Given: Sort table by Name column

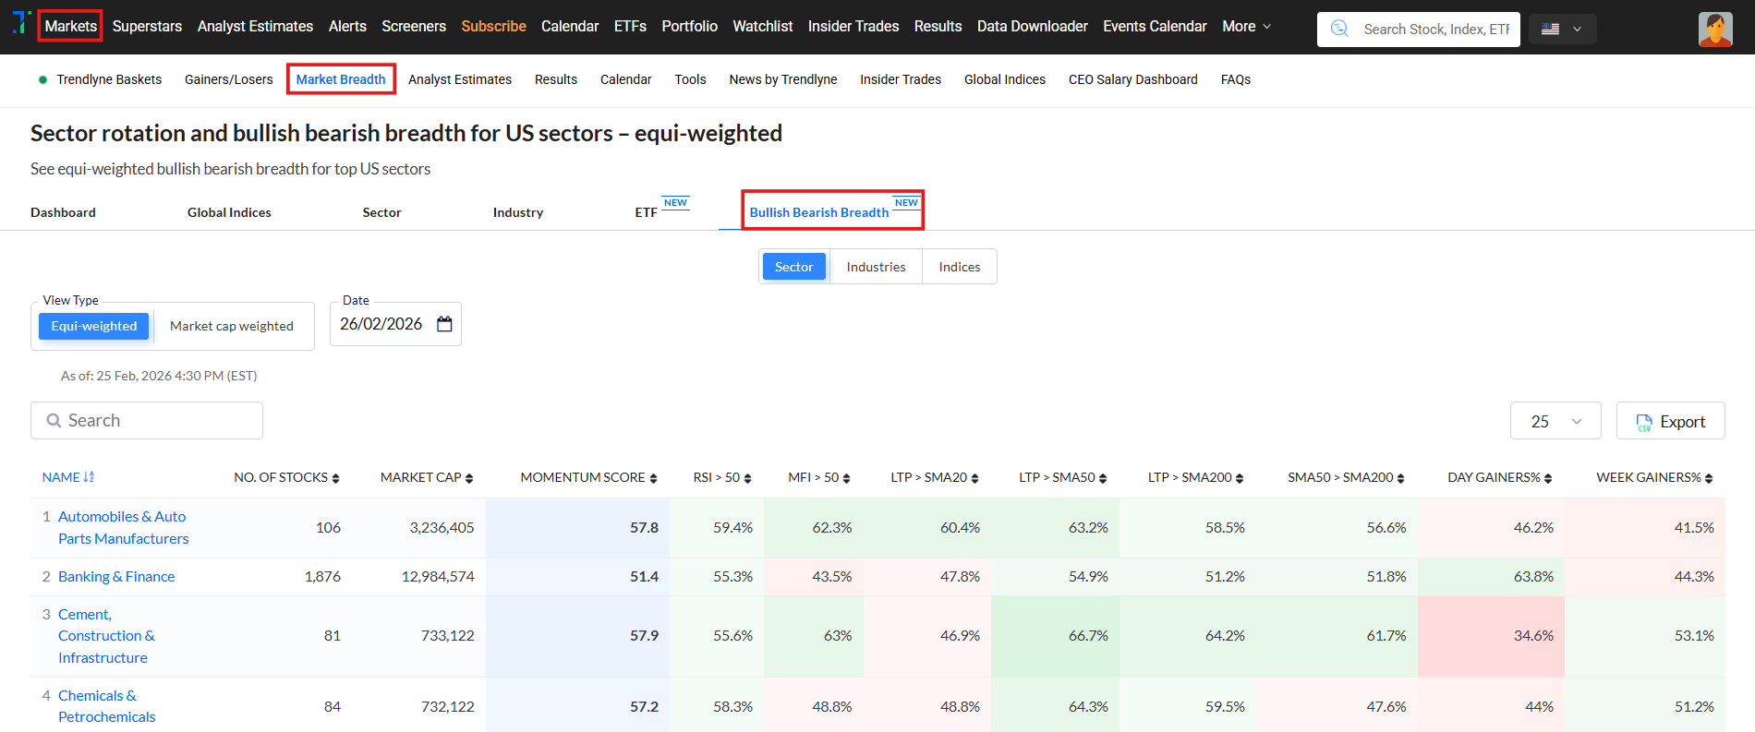Looking at the screenshot, I should click(68, 477).
